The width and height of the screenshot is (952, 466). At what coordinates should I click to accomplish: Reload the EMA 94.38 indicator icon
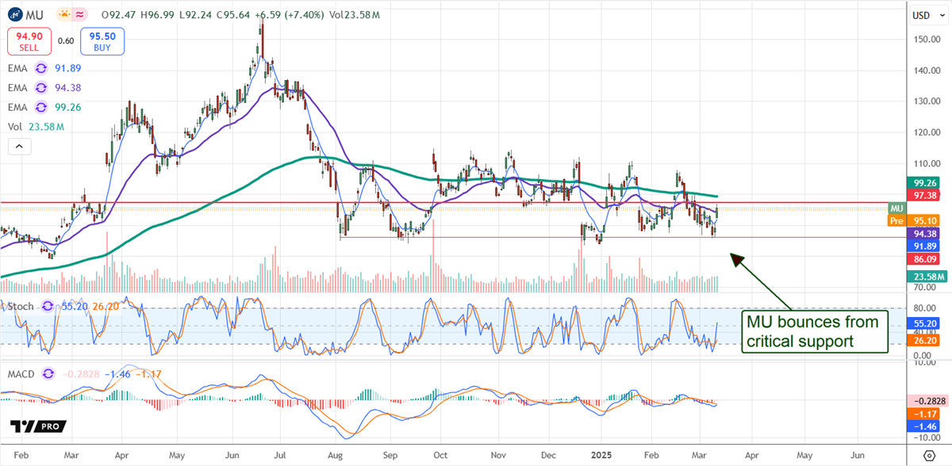[40, 88]
